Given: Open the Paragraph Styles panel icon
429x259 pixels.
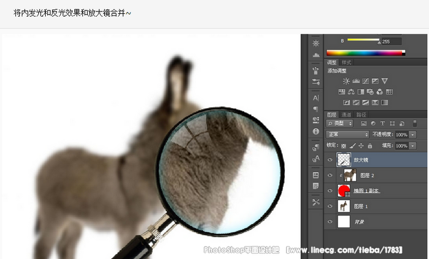Looking at the screenshot, I should 316,148.
